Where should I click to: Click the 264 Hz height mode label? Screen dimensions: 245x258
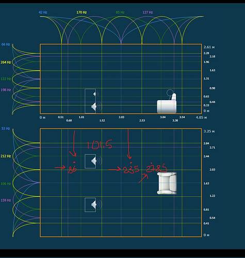6,62
